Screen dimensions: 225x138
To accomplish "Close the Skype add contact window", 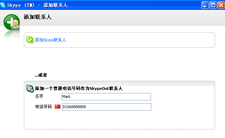I will [221, 5].
